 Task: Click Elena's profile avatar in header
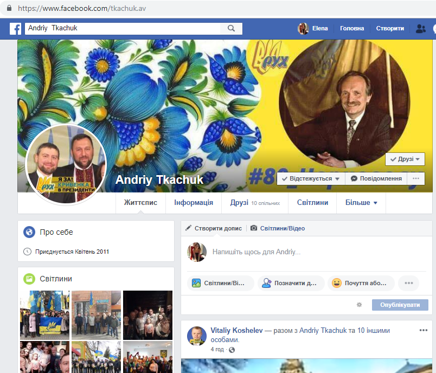click(303, 28)
